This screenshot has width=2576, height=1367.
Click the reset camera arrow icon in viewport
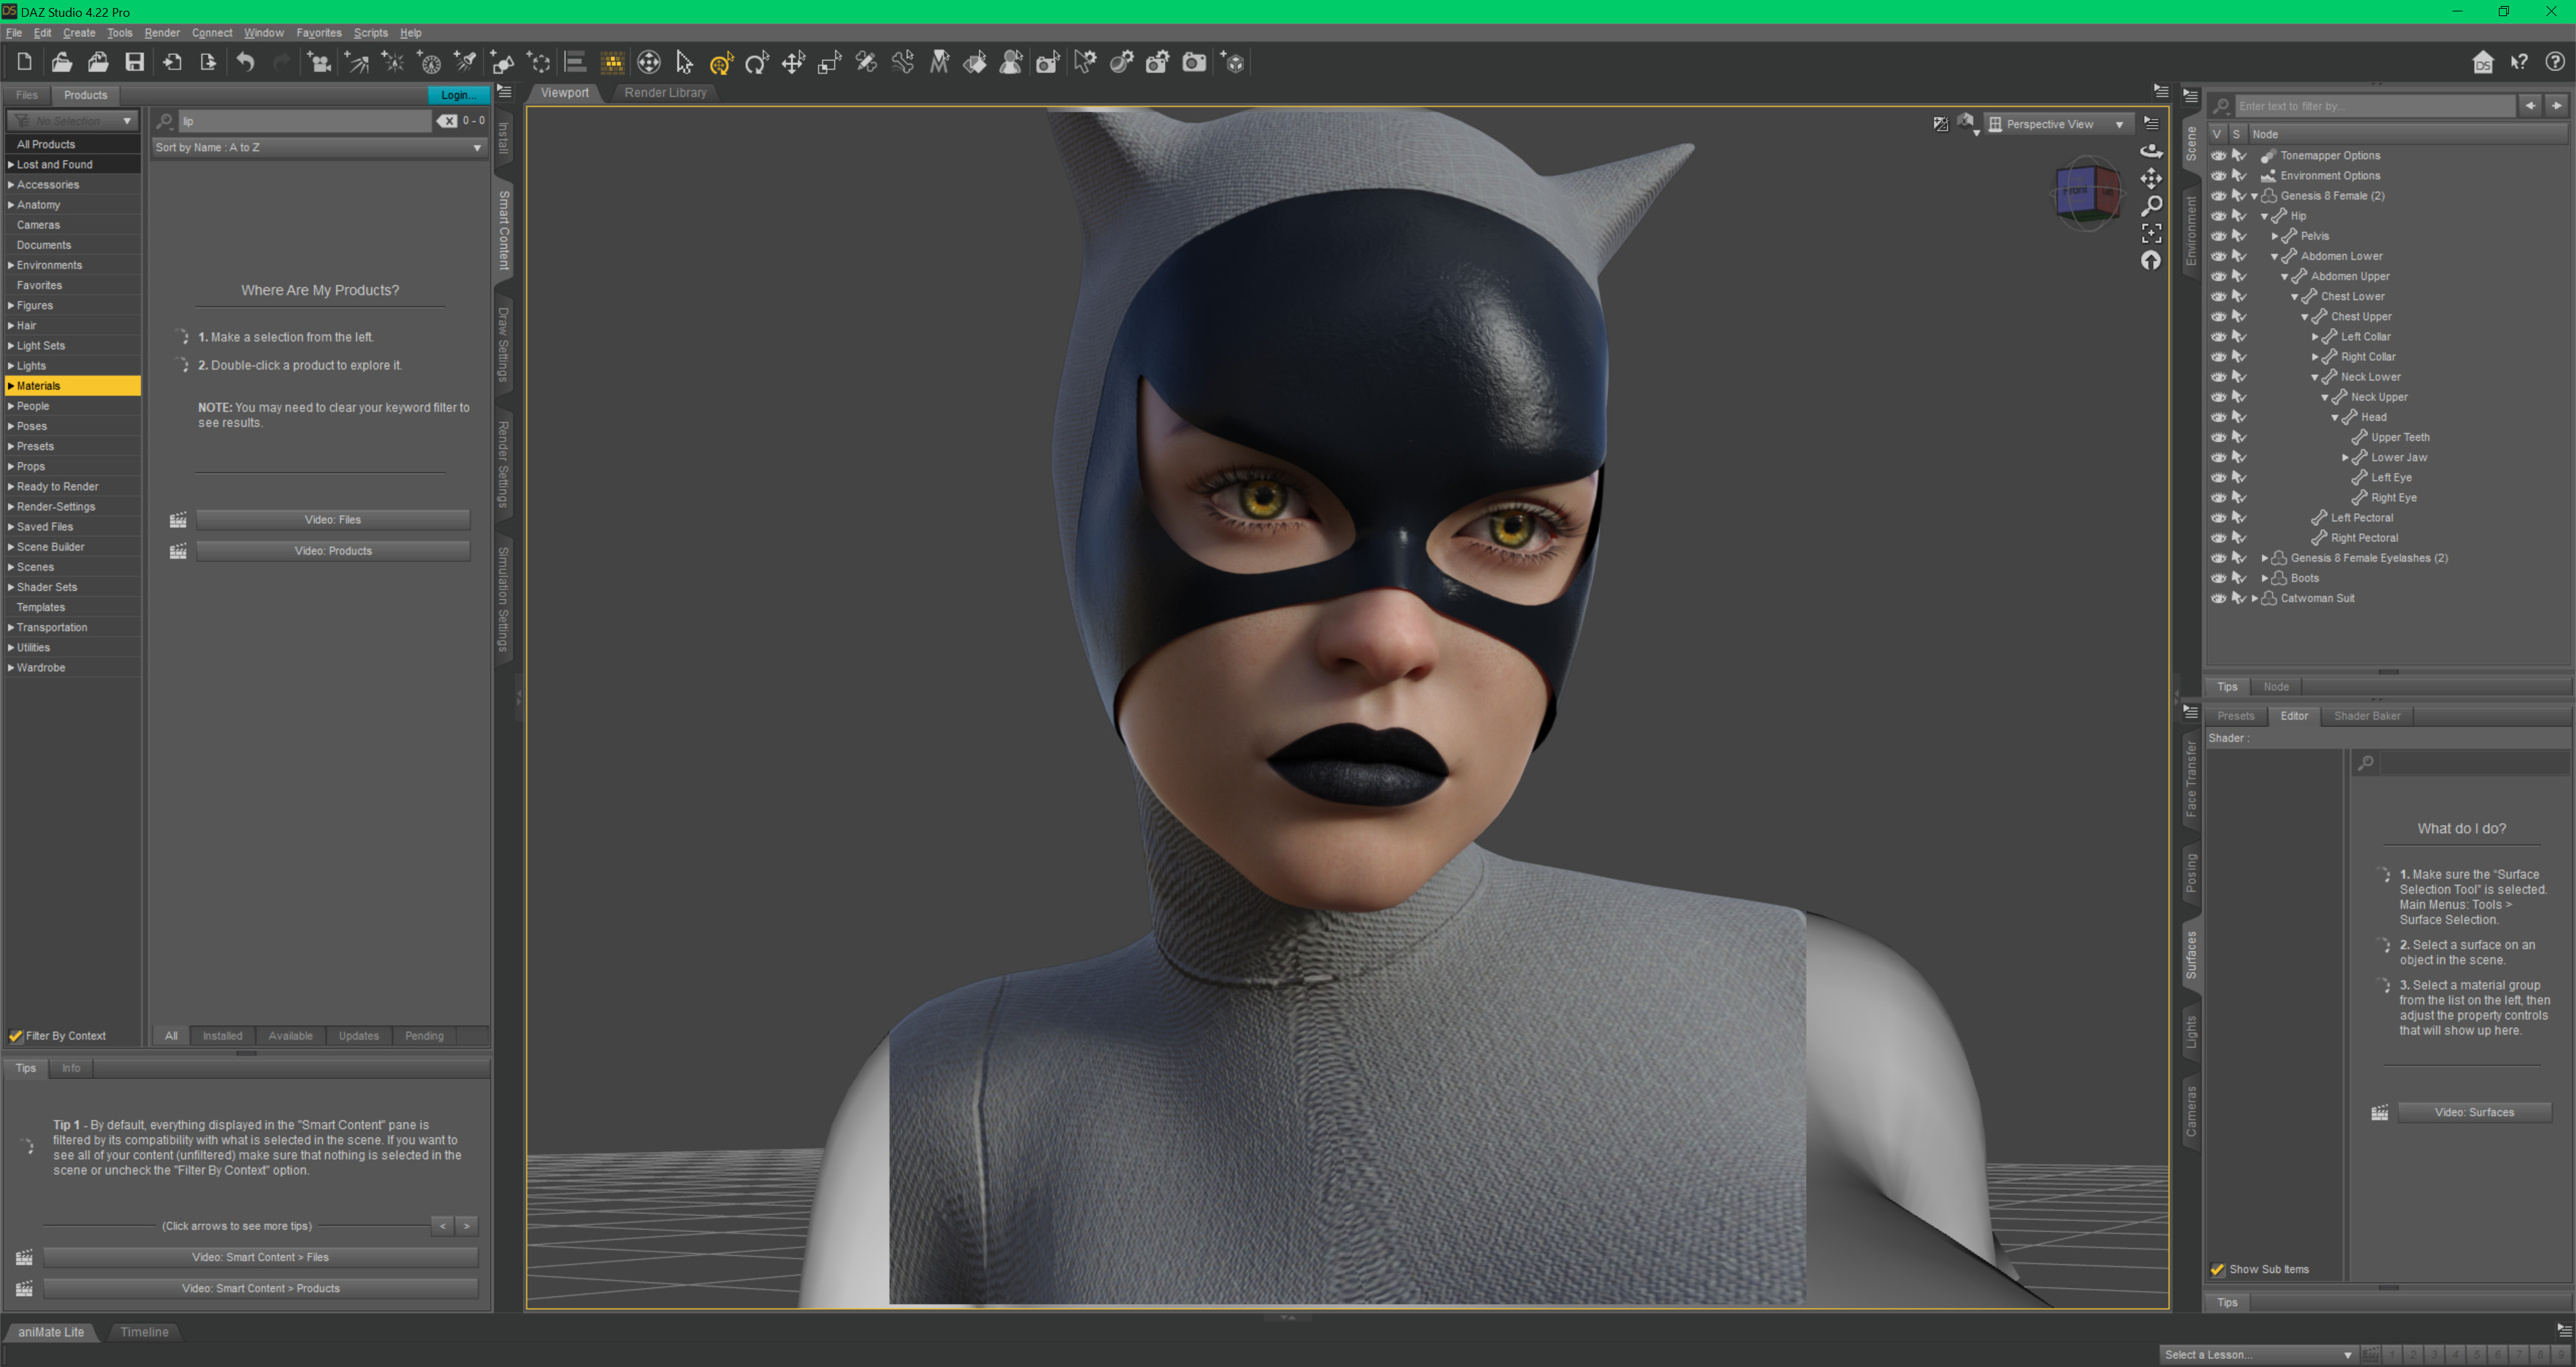[x=2151, y=260]
